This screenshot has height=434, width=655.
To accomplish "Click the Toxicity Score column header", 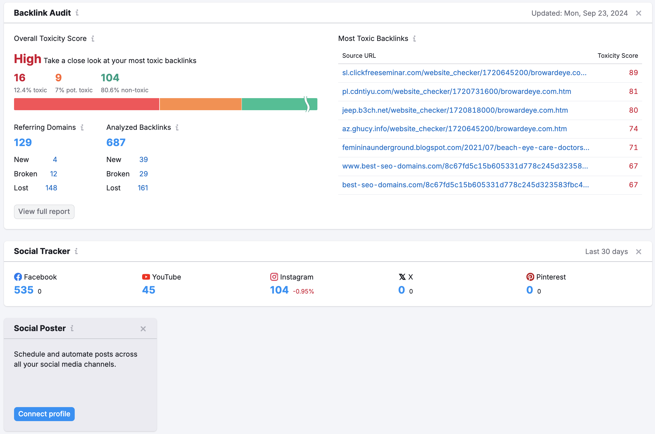I will point(618,56).
